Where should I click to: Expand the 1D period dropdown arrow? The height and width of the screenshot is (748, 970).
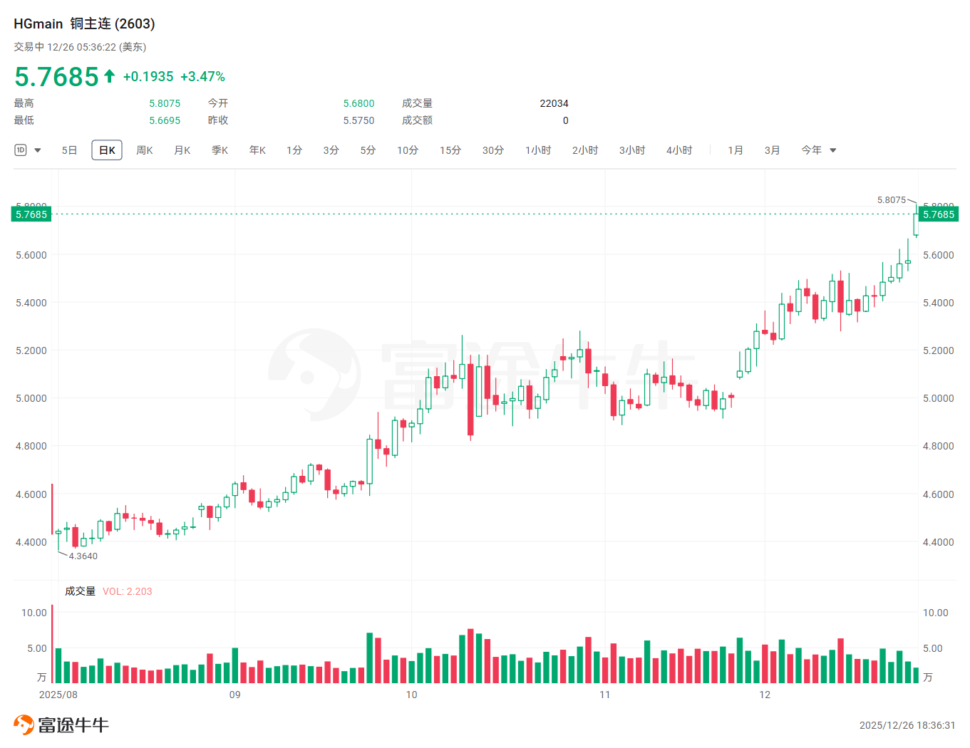(38, 150)
